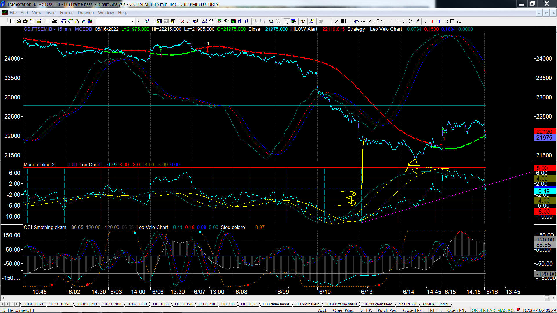Switch to the STOX_100 workspace tab
This screenshot has width=557, height=313.
pyautogui.click(x=112, y=304)
